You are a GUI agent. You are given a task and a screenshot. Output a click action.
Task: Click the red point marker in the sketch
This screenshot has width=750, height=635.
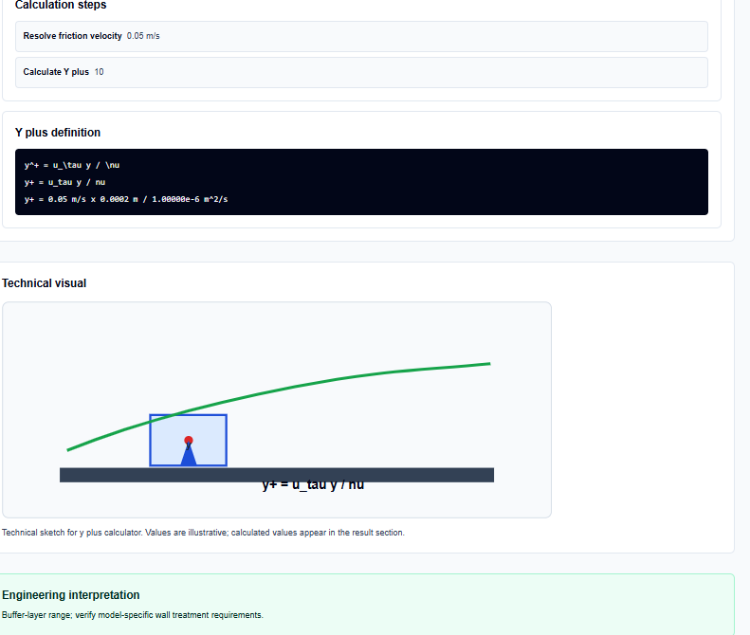[189, 440]
